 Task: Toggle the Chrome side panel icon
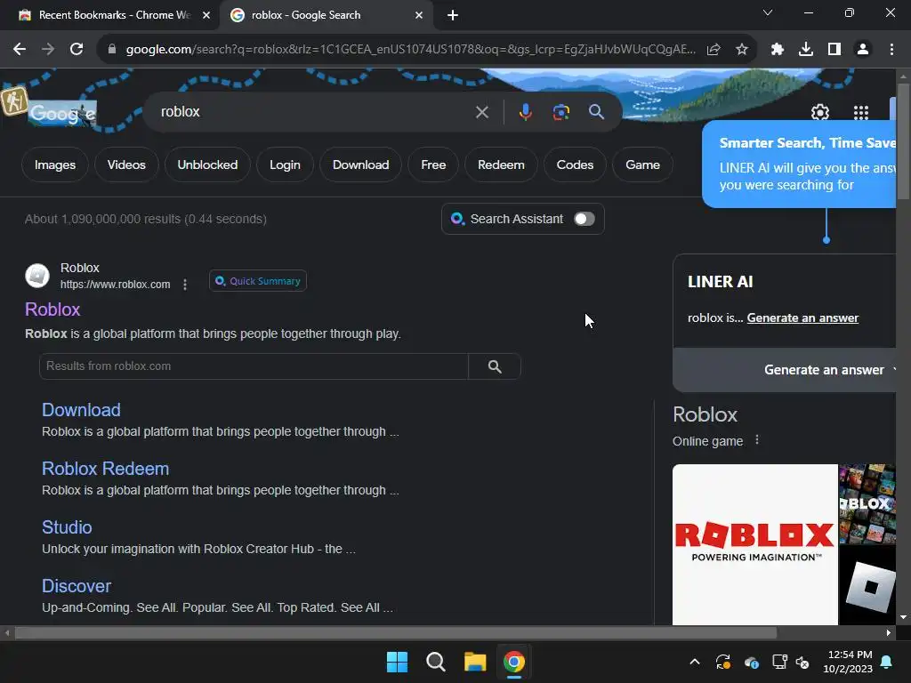834,50
